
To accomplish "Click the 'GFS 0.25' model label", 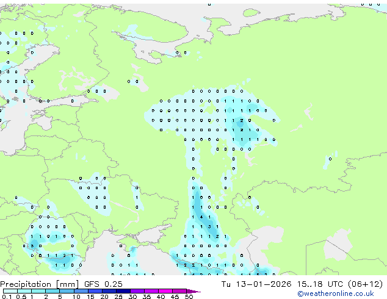I will click(103, 284).
